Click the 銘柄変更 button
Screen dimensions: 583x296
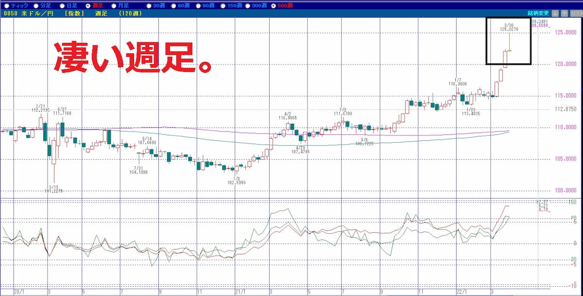538,14
